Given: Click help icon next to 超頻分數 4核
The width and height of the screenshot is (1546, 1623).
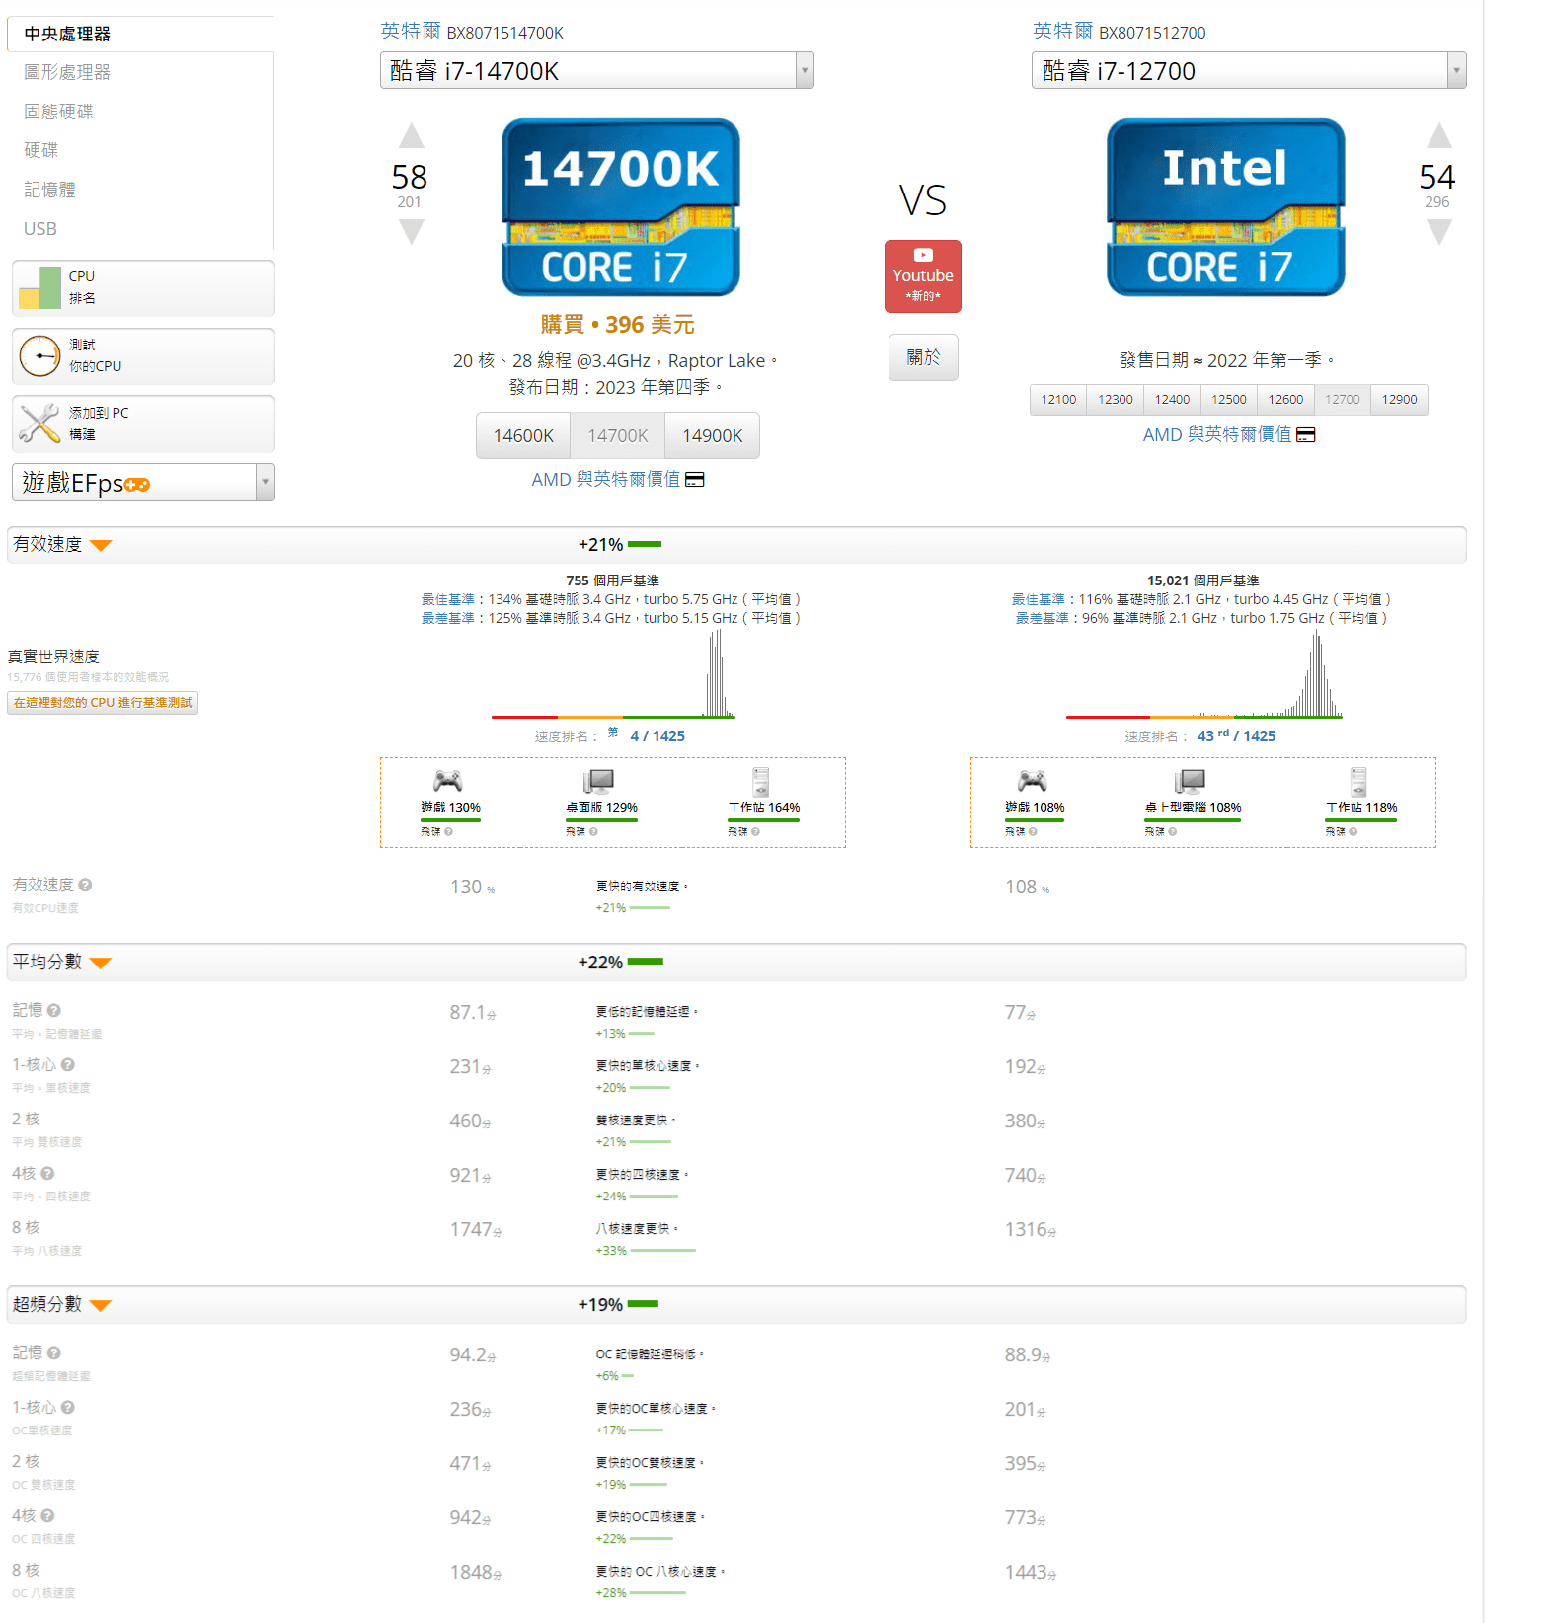Looking at the screenshot, I should click(x=47, y=1515).
